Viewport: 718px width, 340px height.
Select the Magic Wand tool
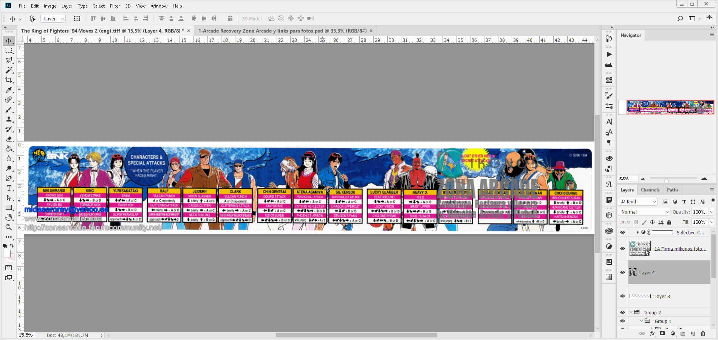[x=9, y=70]
